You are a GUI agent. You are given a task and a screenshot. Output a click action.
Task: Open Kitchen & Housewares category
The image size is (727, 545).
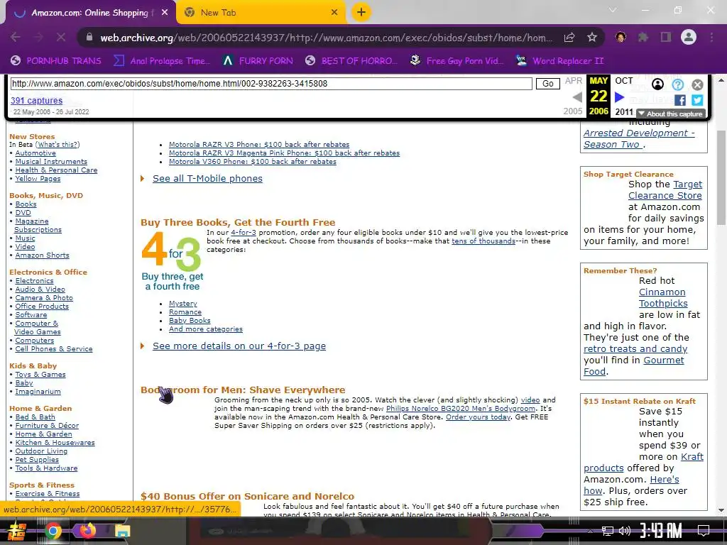(x=55, y=443)
